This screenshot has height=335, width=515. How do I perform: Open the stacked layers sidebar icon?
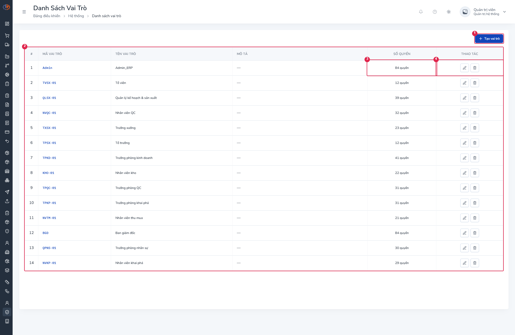(7, 270)
